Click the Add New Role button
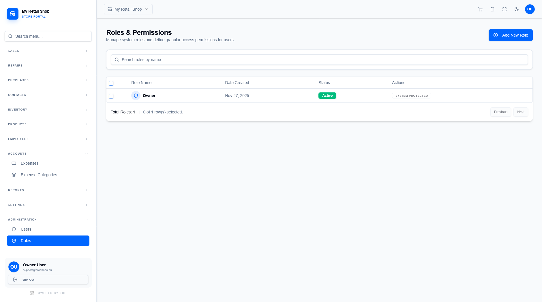Viewport: 542px width, 302px height. click(x=510, y=35)
